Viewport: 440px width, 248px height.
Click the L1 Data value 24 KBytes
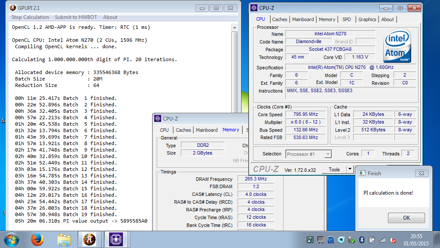373,114
